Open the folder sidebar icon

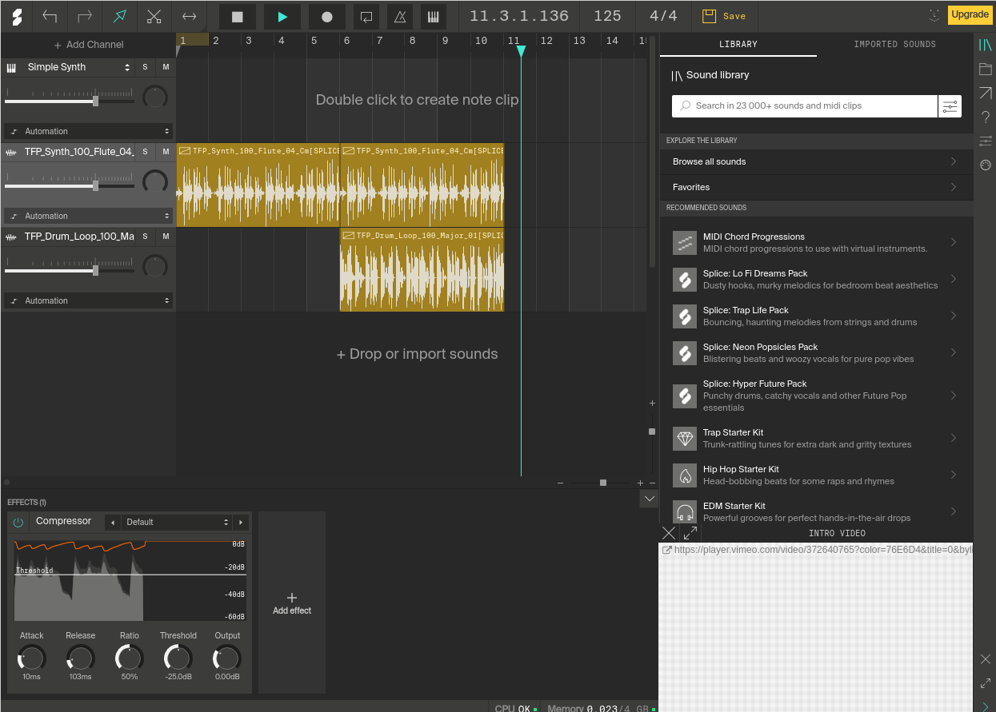click(986, 70)
